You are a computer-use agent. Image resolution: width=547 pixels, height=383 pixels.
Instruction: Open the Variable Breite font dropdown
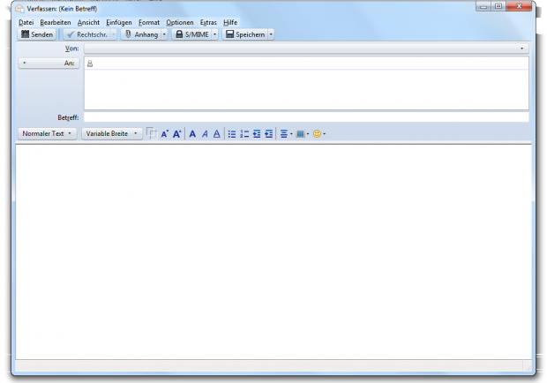(112, 133)
